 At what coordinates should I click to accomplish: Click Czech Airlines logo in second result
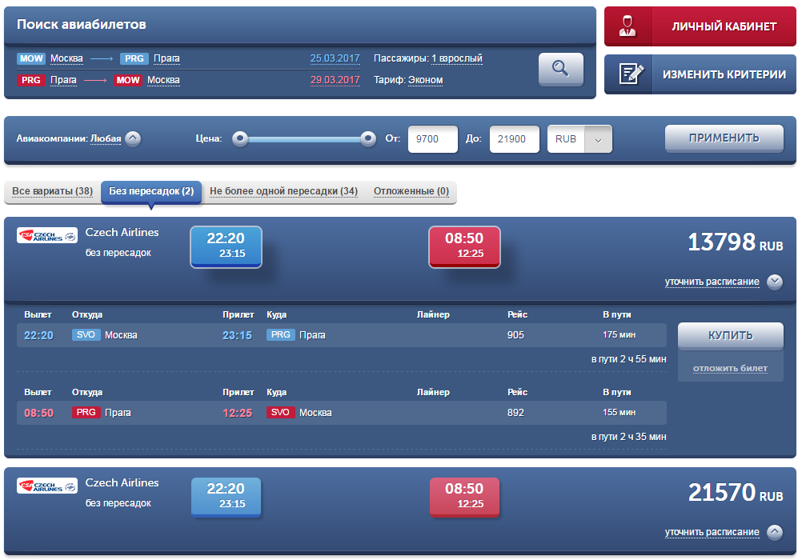tap(47, 486)
